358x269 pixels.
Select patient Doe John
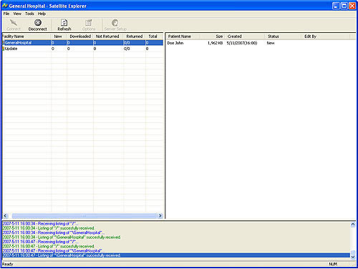[175, 43]
